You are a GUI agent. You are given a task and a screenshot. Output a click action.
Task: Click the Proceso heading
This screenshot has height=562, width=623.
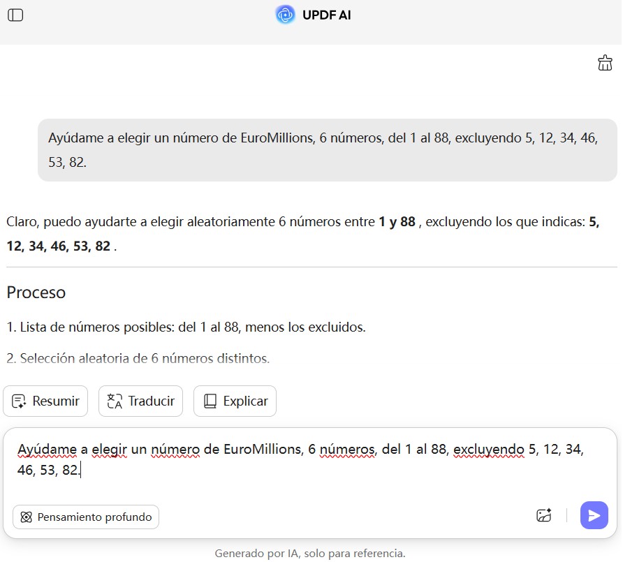[x=36, y=293]
